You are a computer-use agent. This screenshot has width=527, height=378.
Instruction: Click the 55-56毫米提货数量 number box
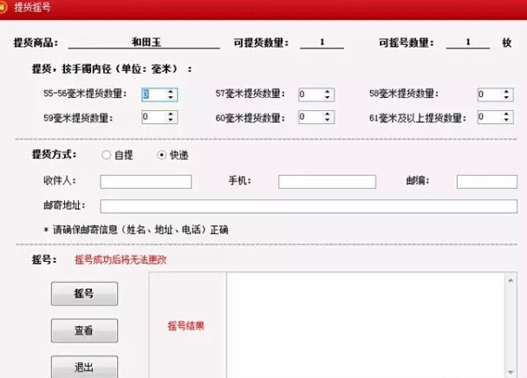coord(153,94)
